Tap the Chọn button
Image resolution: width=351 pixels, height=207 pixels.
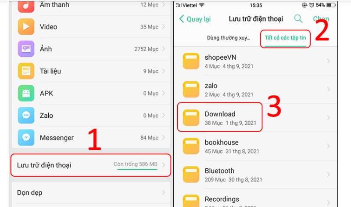pos(321,19)
